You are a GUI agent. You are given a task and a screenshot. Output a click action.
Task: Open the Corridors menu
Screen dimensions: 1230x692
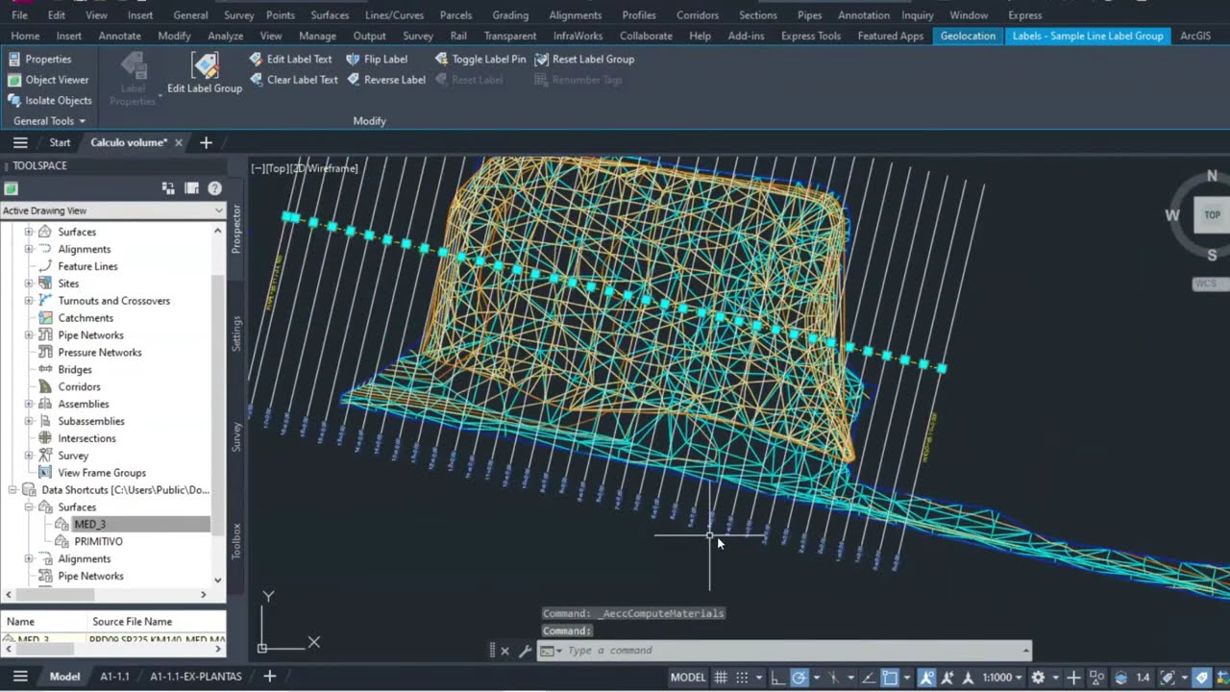click(x=698, y=15)
